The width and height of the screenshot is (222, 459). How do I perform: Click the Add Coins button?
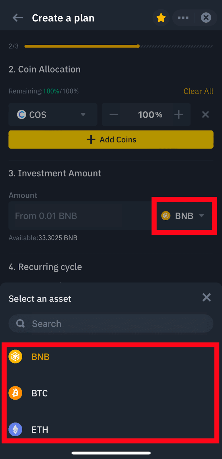coord(111,139)
